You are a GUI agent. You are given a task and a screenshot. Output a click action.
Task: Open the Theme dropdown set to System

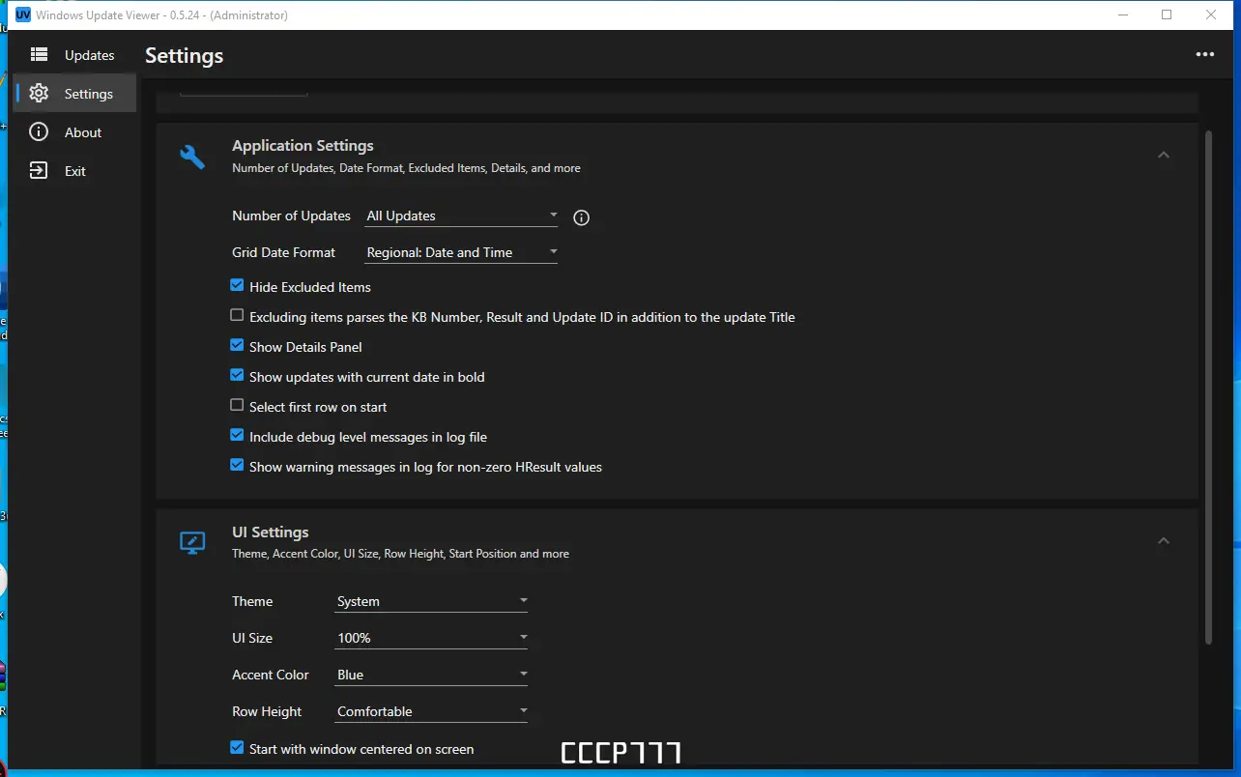(431, 601)
